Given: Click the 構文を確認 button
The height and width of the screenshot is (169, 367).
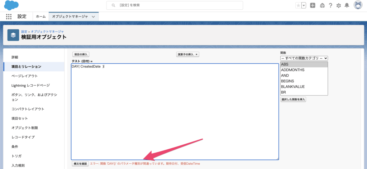Looking at the screenshot, I should pyautogui.click(x=80, y=164).
